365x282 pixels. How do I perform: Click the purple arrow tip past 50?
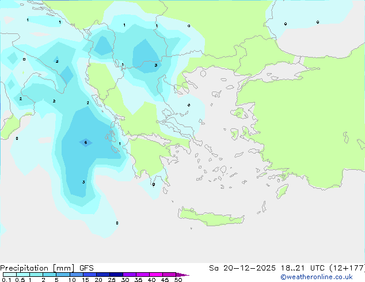[x=182, y=275]
